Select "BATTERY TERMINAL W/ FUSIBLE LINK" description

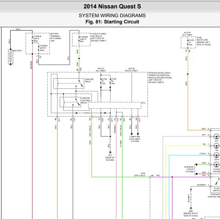(x=56, y=37)
